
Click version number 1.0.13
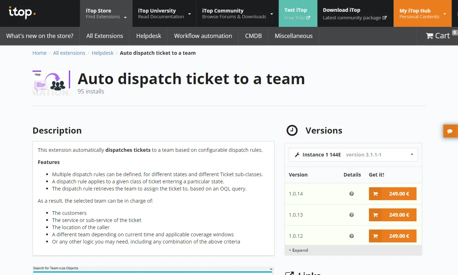tap(296, 215)
